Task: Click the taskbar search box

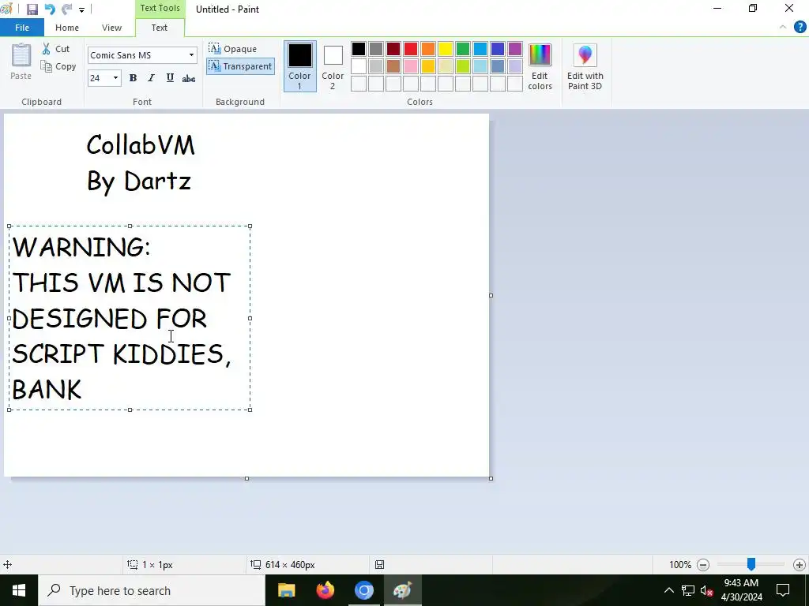Action: 152,590
